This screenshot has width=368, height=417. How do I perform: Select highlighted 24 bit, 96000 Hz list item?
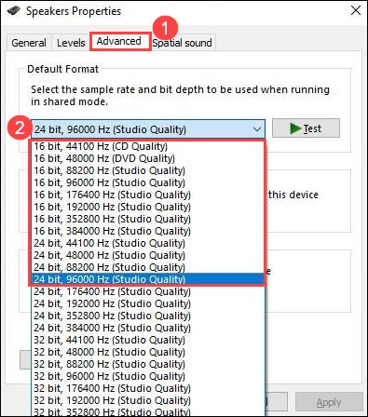148,279
